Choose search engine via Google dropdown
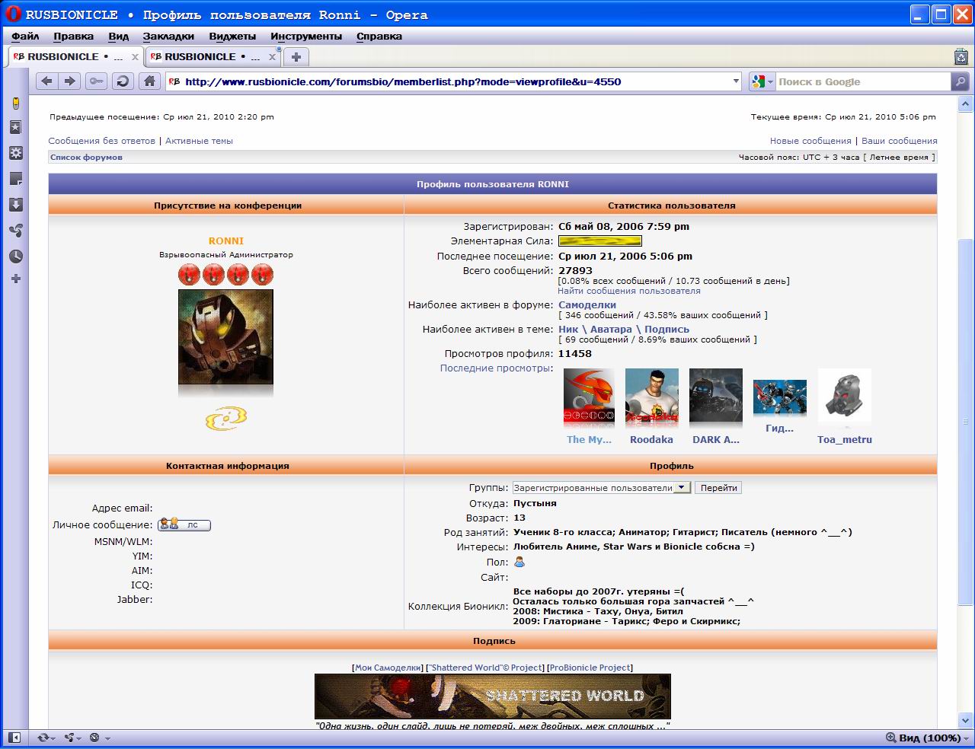 pos(762,81)
